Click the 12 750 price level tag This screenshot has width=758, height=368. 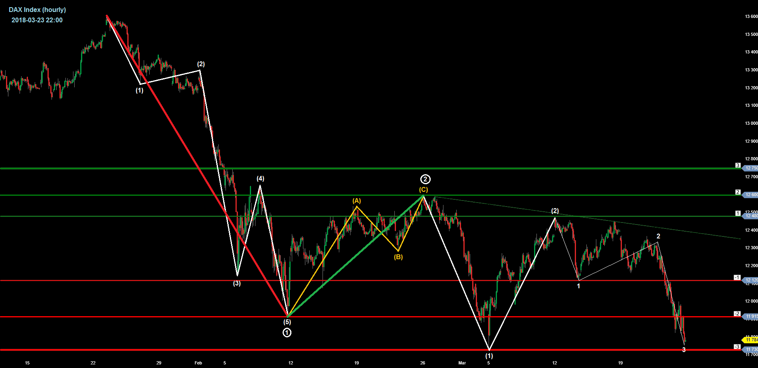point(751,168)
